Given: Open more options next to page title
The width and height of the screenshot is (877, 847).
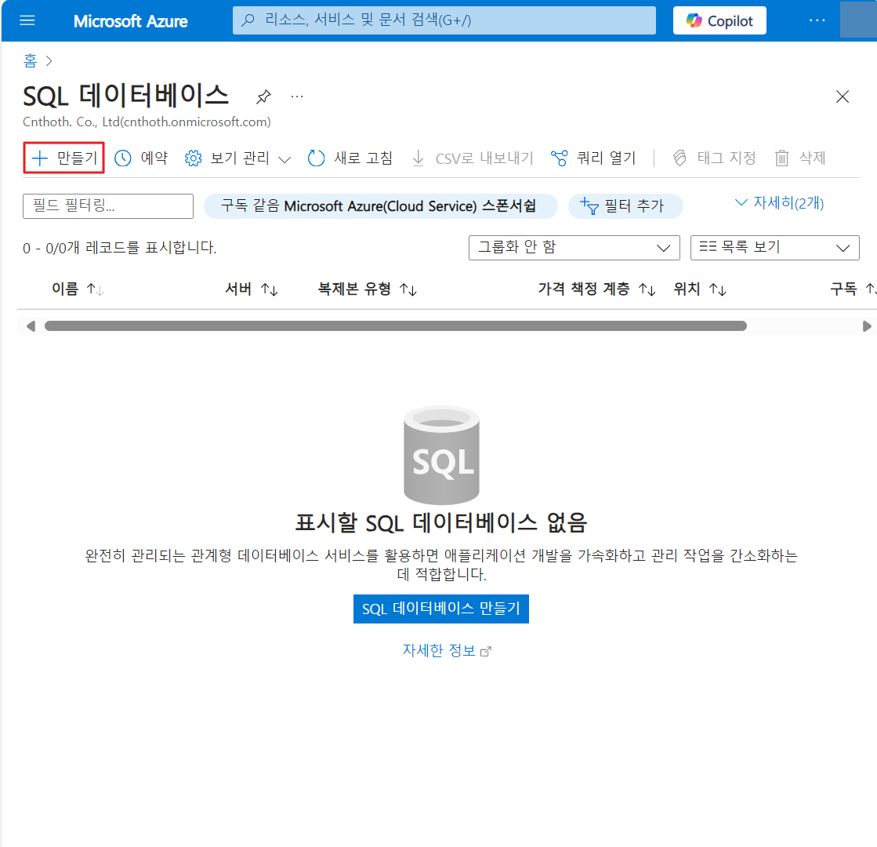Looking at the screenshot, I should point(297,96).
